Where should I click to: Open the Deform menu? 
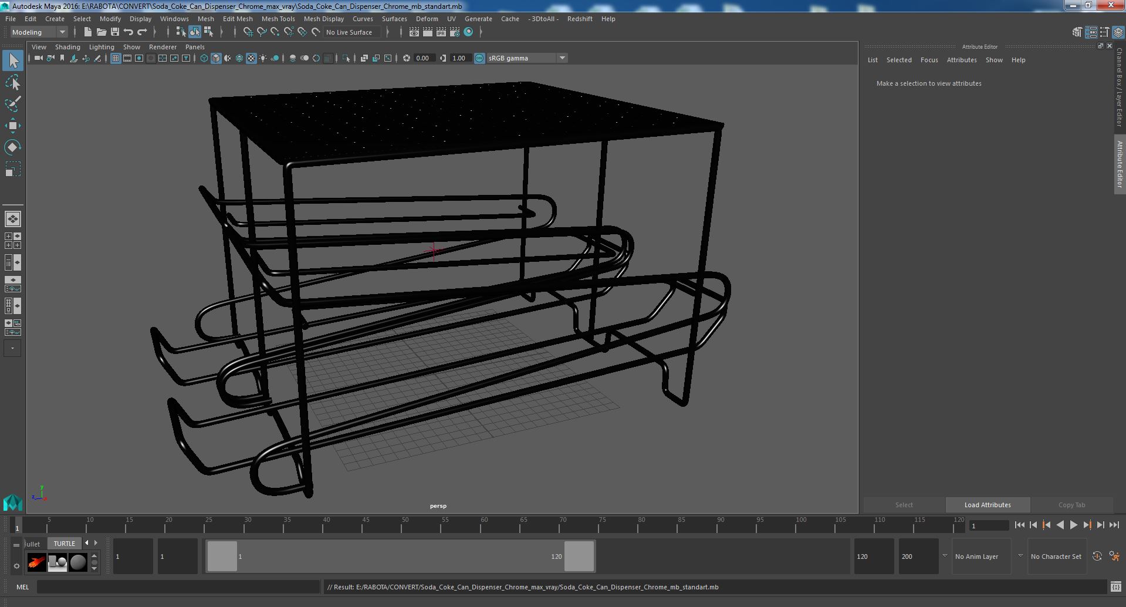coord(427,19)
